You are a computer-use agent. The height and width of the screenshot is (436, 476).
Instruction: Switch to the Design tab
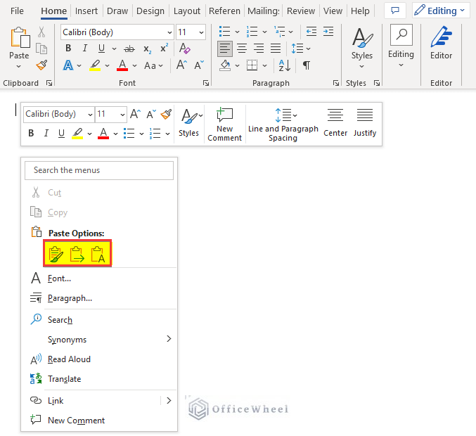[150, 11]
